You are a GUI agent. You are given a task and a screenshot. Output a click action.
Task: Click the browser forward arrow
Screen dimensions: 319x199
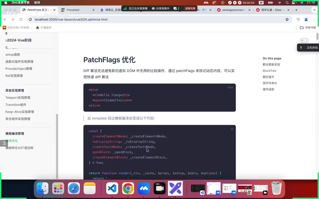(13, 20)
